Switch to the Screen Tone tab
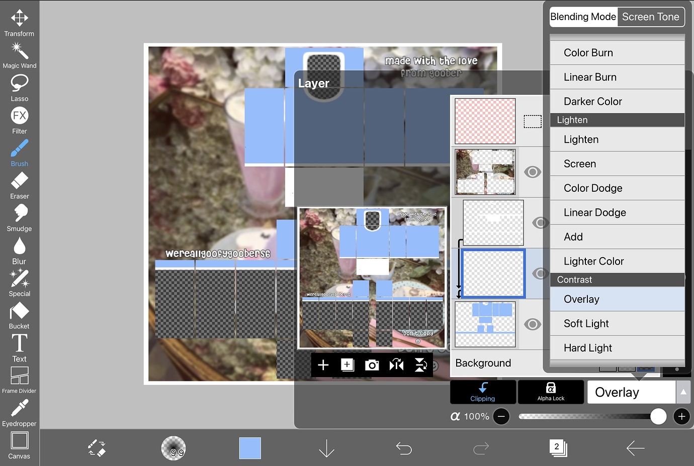Image resolution: width=694 pixels, height=466 pixels. pos(650,17)
